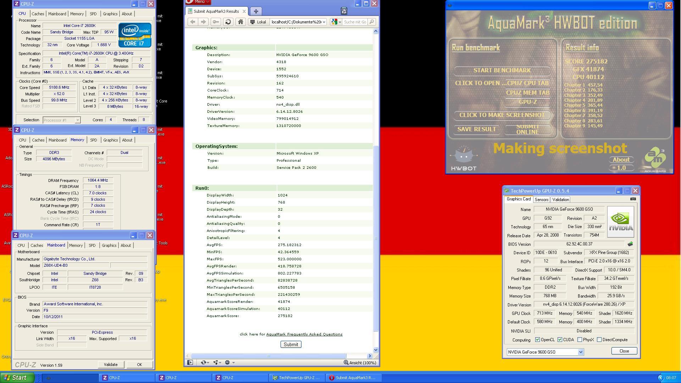Click CLICK TO MAKE SCREENSHOT in AquaMark
The image size is (681, 383).
point(502,115)
